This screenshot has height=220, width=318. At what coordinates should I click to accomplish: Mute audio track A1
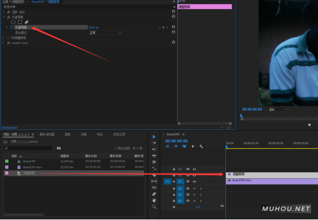194,188
